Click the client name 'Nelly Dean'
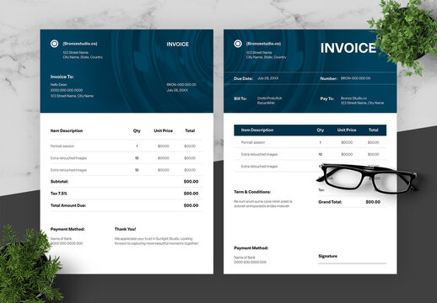This screenshot has width=437, height=303. [58, 84]
